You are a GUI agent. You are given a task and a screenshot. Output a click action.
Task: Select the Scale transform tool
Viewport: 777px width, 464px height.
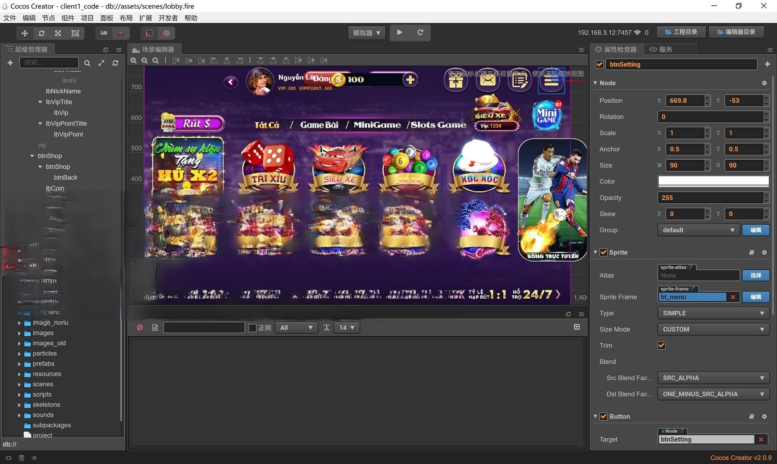pos(58,33)
